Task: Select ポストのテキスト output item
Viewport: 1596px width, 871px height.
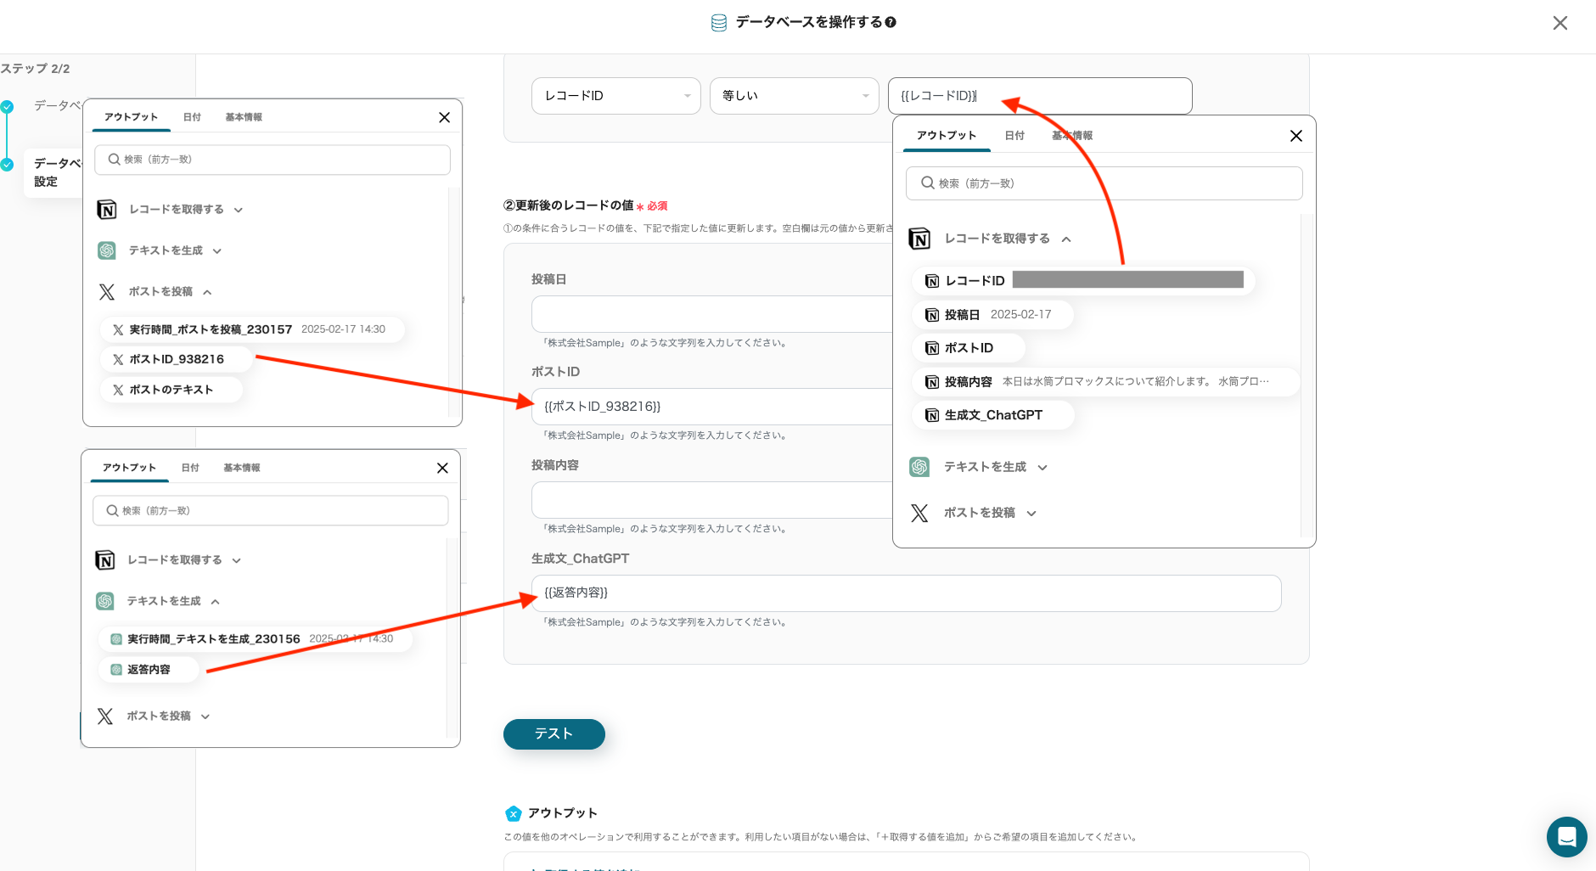Action: tap(171, 390)
